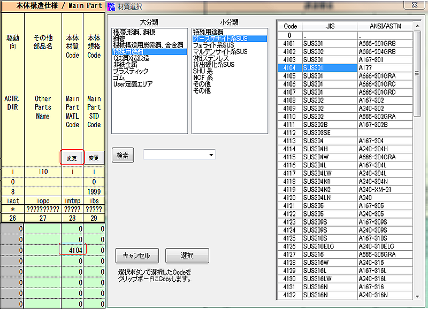428x309 pixels.
Task: Select フェライト系SUS in the 小分類 list
Action: click(x=213, y=45)
